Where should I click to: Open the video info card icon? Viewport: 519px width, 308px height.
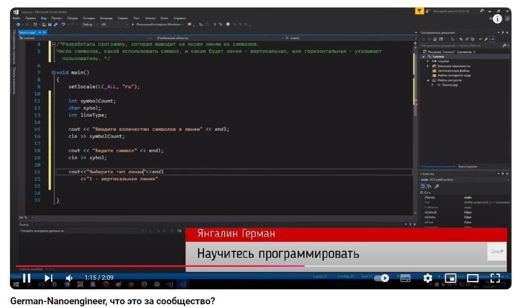(497, 19)
